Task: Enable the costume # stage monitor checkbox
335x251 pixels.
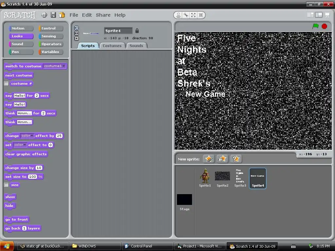Action: [x=6, y=83]
